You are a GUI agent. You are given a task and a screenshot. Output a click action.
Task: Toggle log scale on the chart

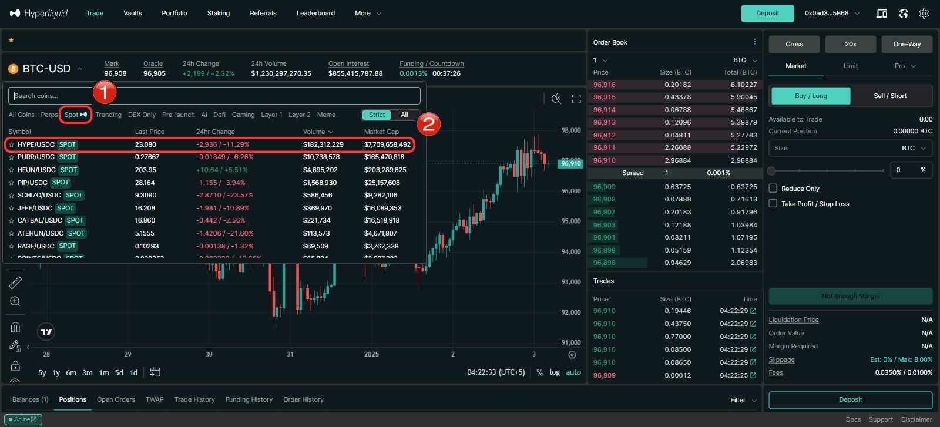555,372
